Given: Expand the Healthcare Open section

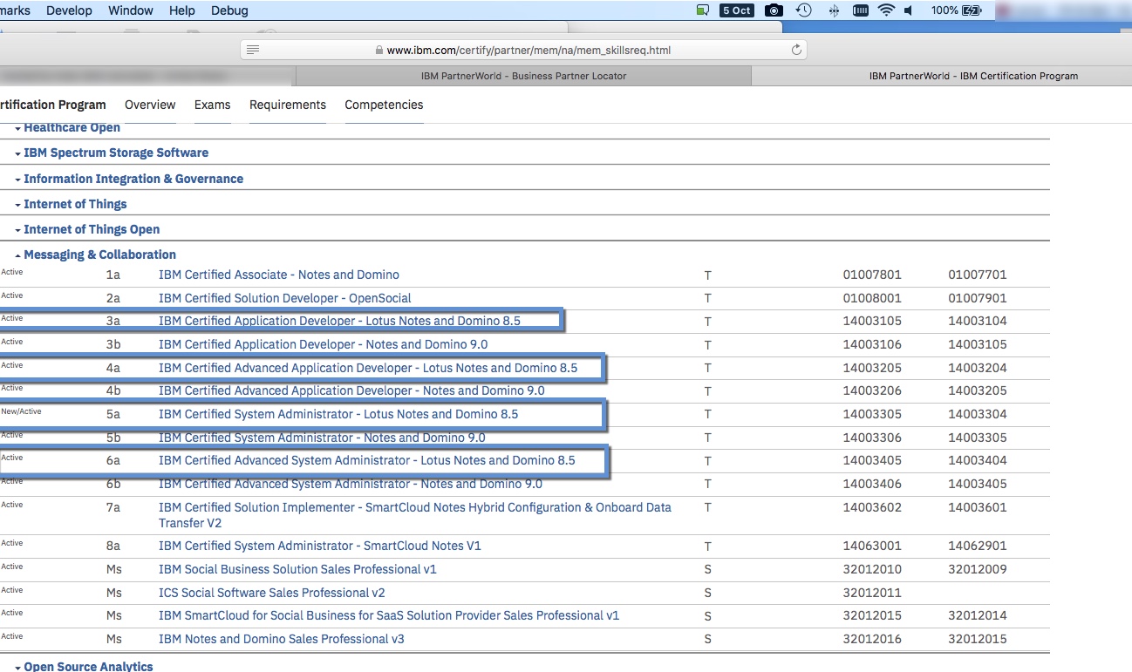Looking at the screenshot, I should pos(72,128).
